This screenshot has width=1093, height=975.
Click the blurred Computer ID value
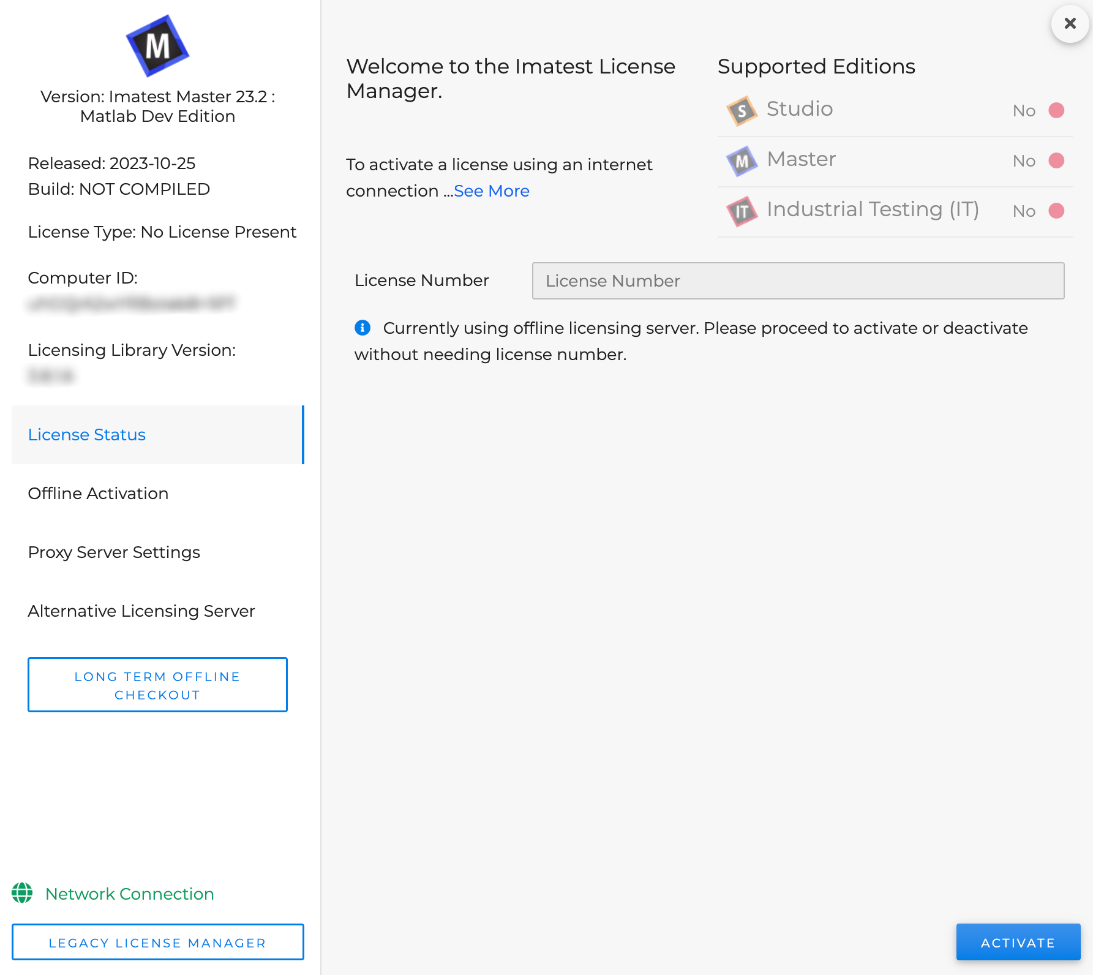[132, 303]
